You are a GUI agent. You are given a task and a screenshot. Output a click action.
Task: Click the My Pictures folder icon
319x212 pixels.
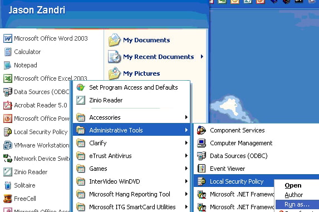(x=114, y=73)
